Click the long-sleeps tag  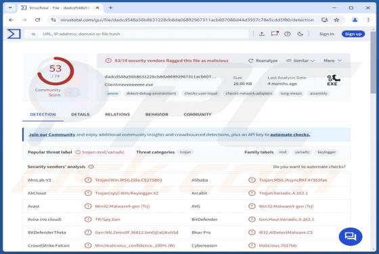coord(291,93)
